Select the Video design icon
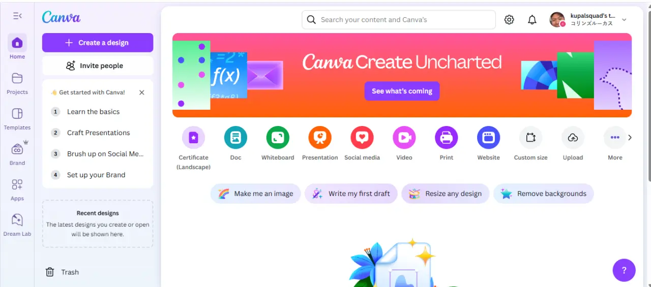651x287 pixels. 404,138
